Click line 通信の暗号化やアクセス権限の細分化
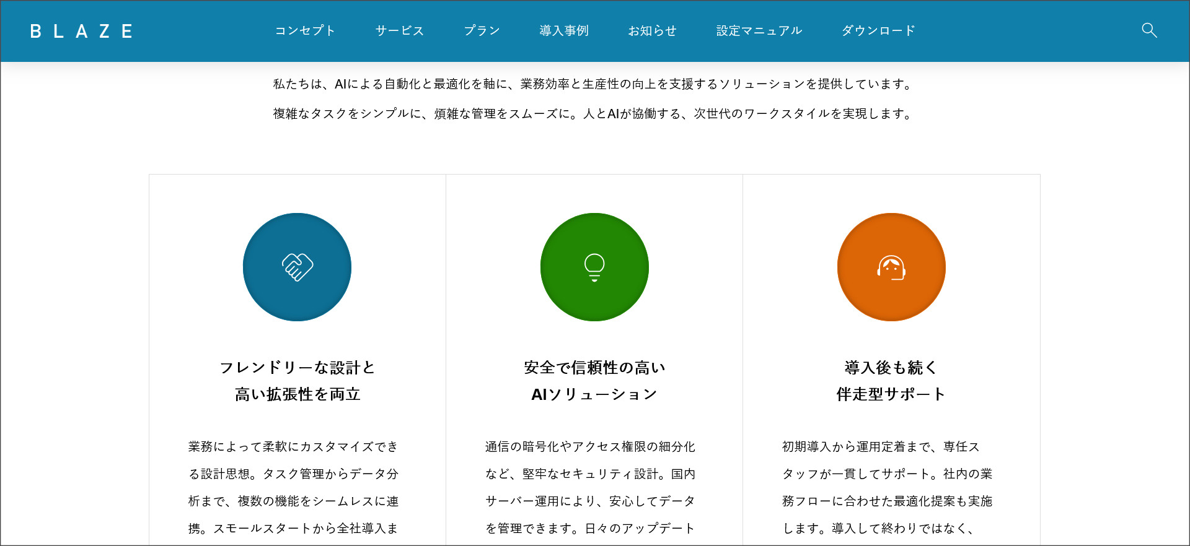This screenshot has height=546, width=1190. pyautogui.click(x=590, y=446)
